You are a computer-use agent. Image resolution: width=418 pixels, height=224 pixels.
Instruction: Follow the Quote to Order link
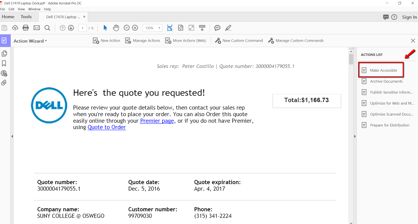click(x=107, y=127)
